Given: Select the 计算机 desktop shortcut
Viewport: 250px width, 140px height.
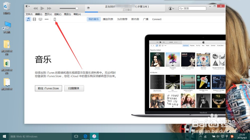Looking at the screenshot, I should tap(7, 27).
